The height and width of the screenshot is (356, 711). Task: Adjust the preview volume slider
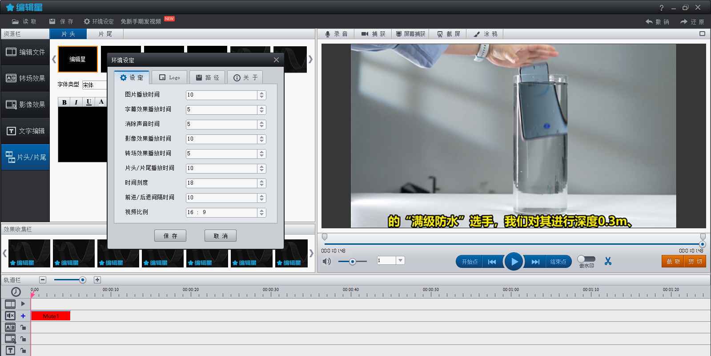pos(352,262)
